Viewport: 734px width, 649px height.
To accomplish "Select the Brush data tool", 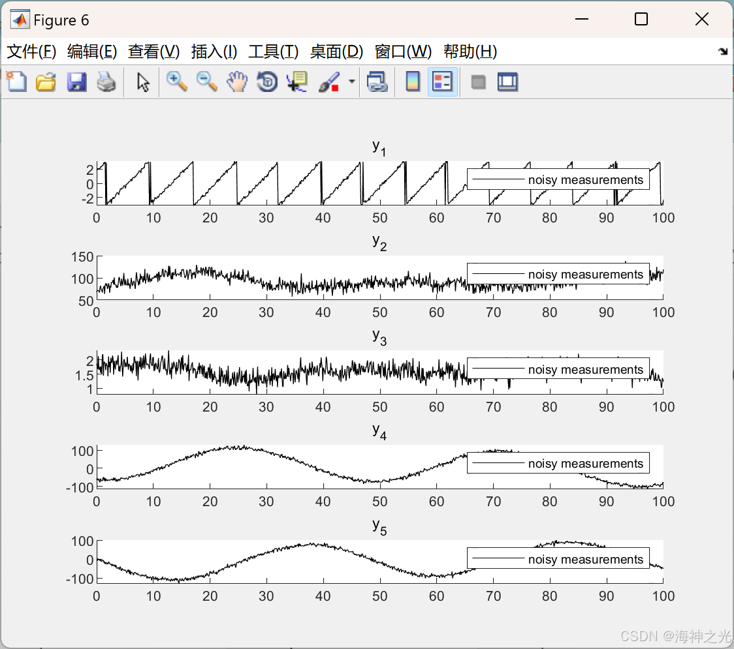I will coord(328,82).
